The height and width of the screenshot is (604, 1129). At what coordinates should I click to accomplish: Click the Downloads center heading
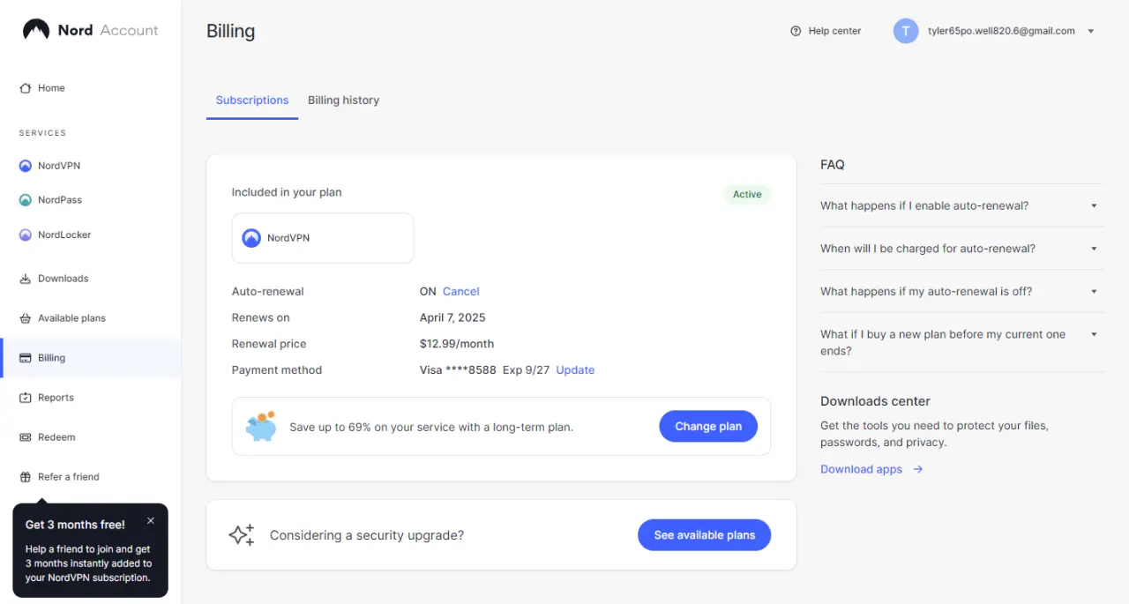point(875,401)
